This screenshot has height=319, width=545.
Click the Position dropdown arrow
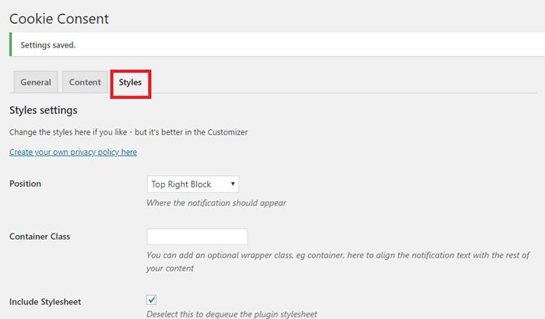pos(233,184)
